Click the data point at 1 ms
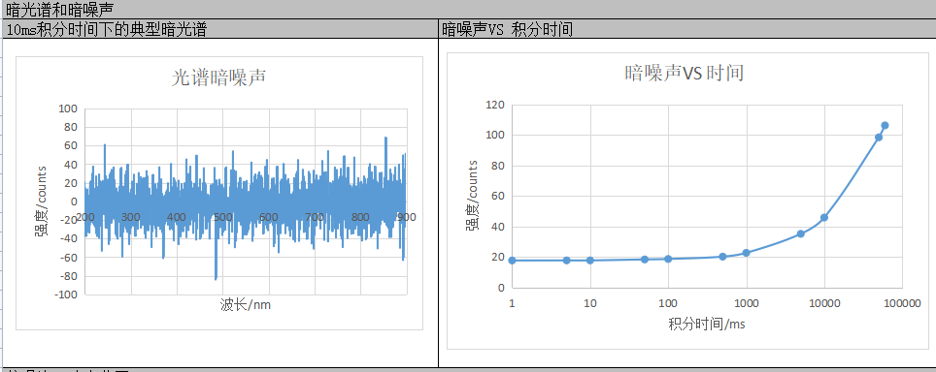Viewport: 936px width, 372px height. click(x=512, y=260)
